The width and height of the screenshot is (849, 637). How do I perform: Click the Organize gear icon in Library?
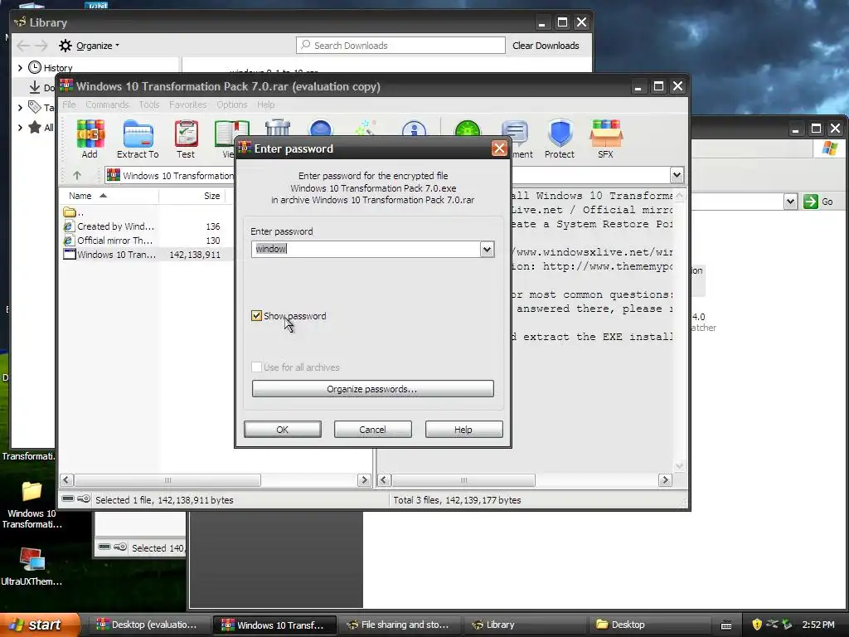(65, 46)
